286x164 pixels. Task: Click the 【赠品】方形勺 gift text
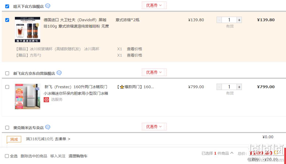(x=28, y=55)
